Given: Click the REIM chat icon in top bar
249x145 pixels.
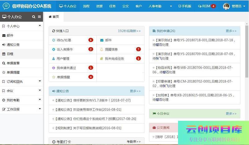Looking at the screenshot, I should pos(204,6).
